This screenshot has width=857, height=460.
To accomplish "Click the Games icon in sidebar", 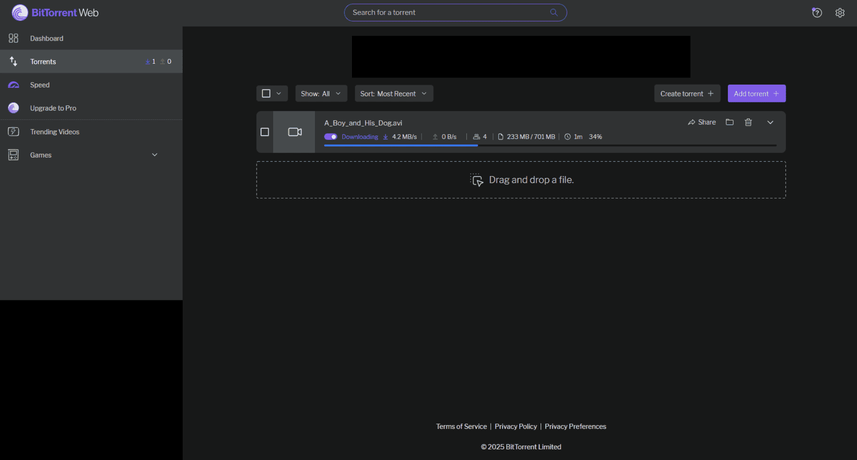I will pos(13,155).
